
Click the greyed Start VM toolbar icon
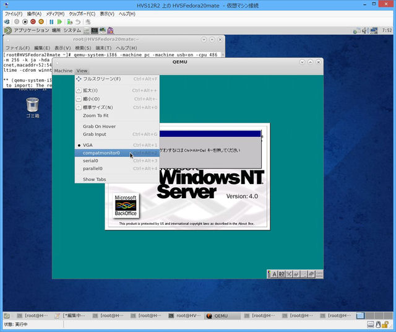point(17,22)
